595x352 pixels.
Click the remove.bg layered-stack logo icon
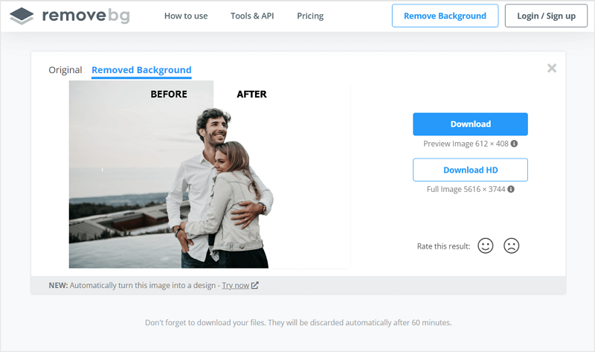click(22, 16)
